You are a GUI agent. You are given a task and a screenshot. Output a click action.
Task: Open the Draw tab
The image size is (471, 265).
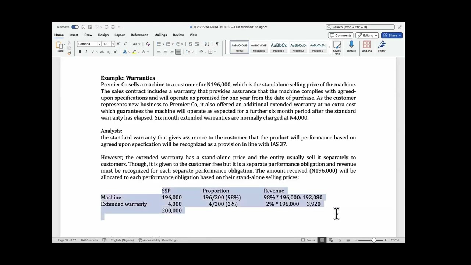coord(88,35)
